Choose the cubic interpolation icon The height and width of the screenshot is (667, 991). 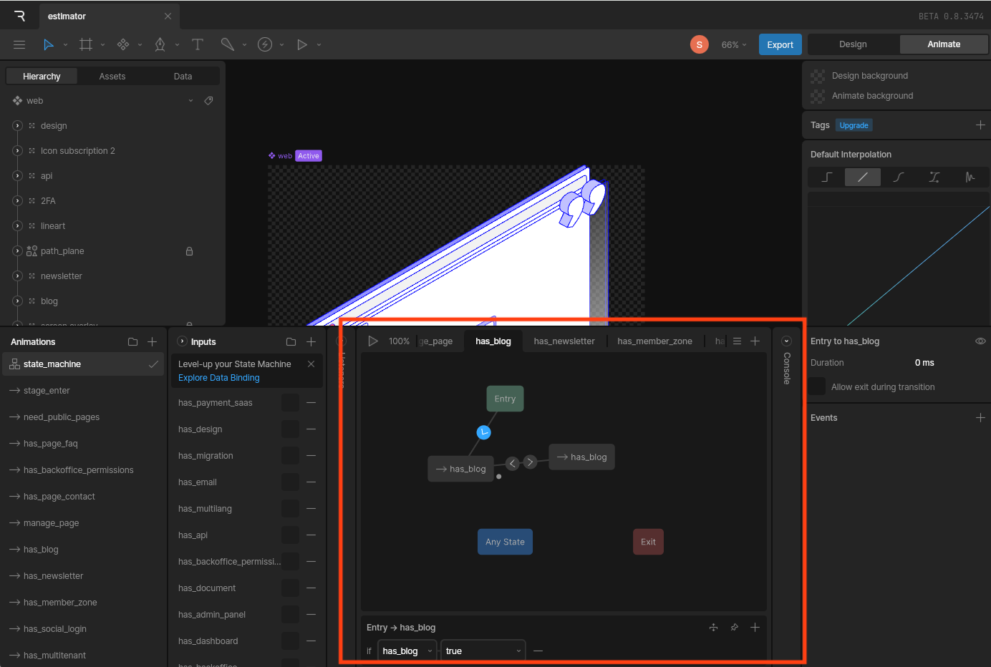click(899, 177)
